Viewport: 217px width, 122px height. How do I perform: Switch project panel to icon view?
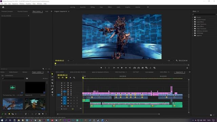coord(9,114)
